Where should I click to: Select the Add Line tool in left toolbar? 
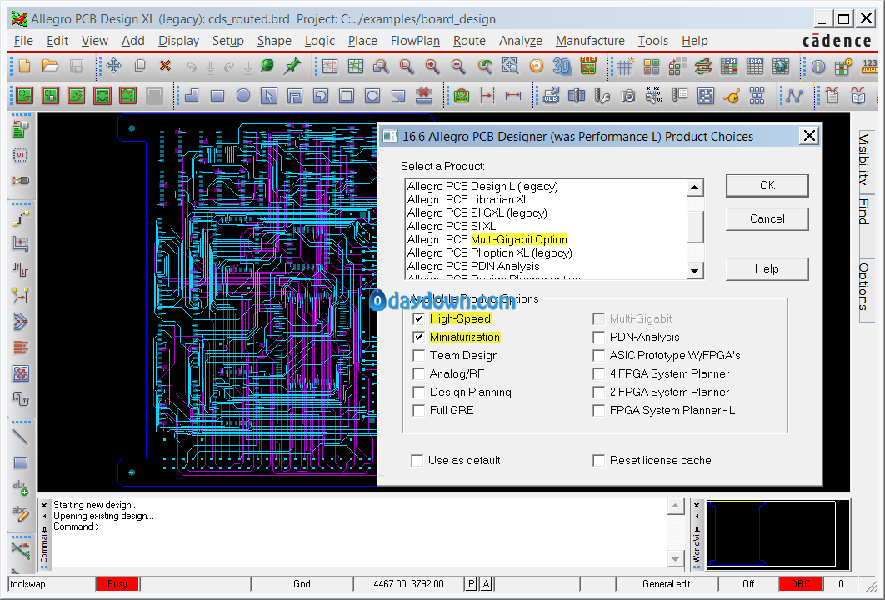(20, 437)
